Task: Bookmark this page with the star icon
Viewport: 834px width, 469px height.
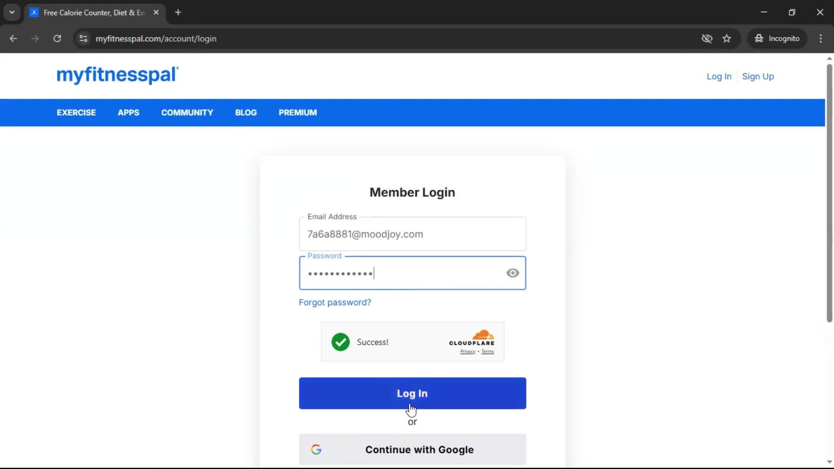Action: pyautogui.click(x=727, y=39)
